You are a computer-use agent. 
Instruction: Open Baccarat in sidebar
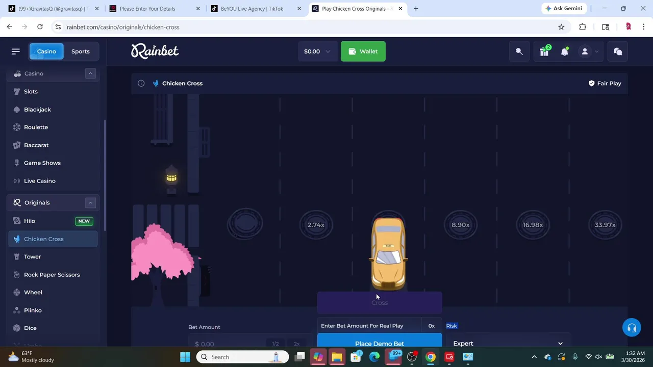53,145
